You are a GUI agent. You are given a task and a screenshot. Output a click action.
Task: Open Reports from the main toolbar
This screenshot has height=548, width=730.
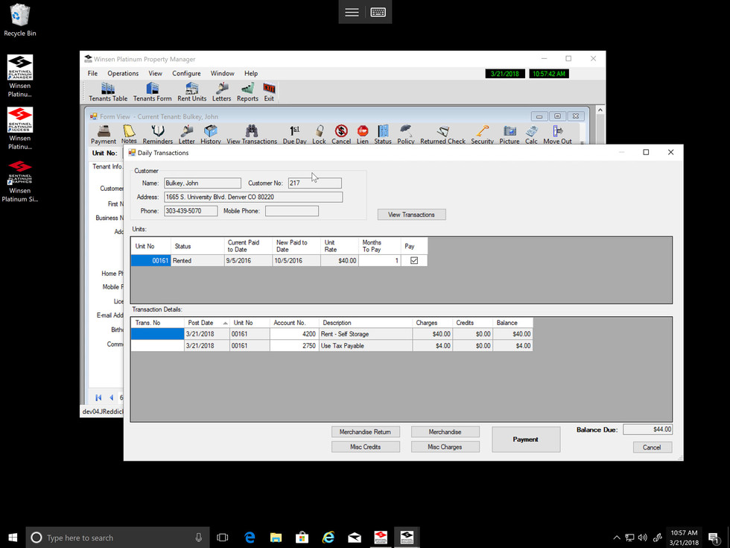[247, 92]
